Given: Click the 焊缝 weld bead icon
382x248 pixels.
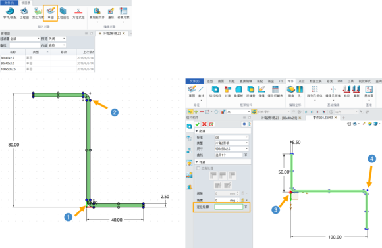Looking at the screenshot, I should pos(261,89).
